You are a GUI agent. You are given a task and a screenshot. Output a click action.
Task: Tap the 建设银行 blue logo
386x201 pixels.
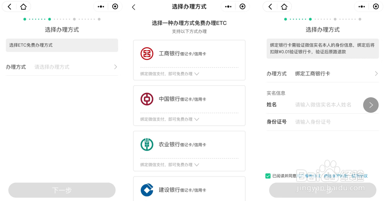coord(147,190)
